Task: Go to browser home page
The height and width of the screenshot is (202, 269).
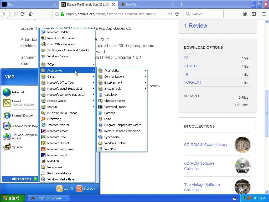Action: coord(31,14)
